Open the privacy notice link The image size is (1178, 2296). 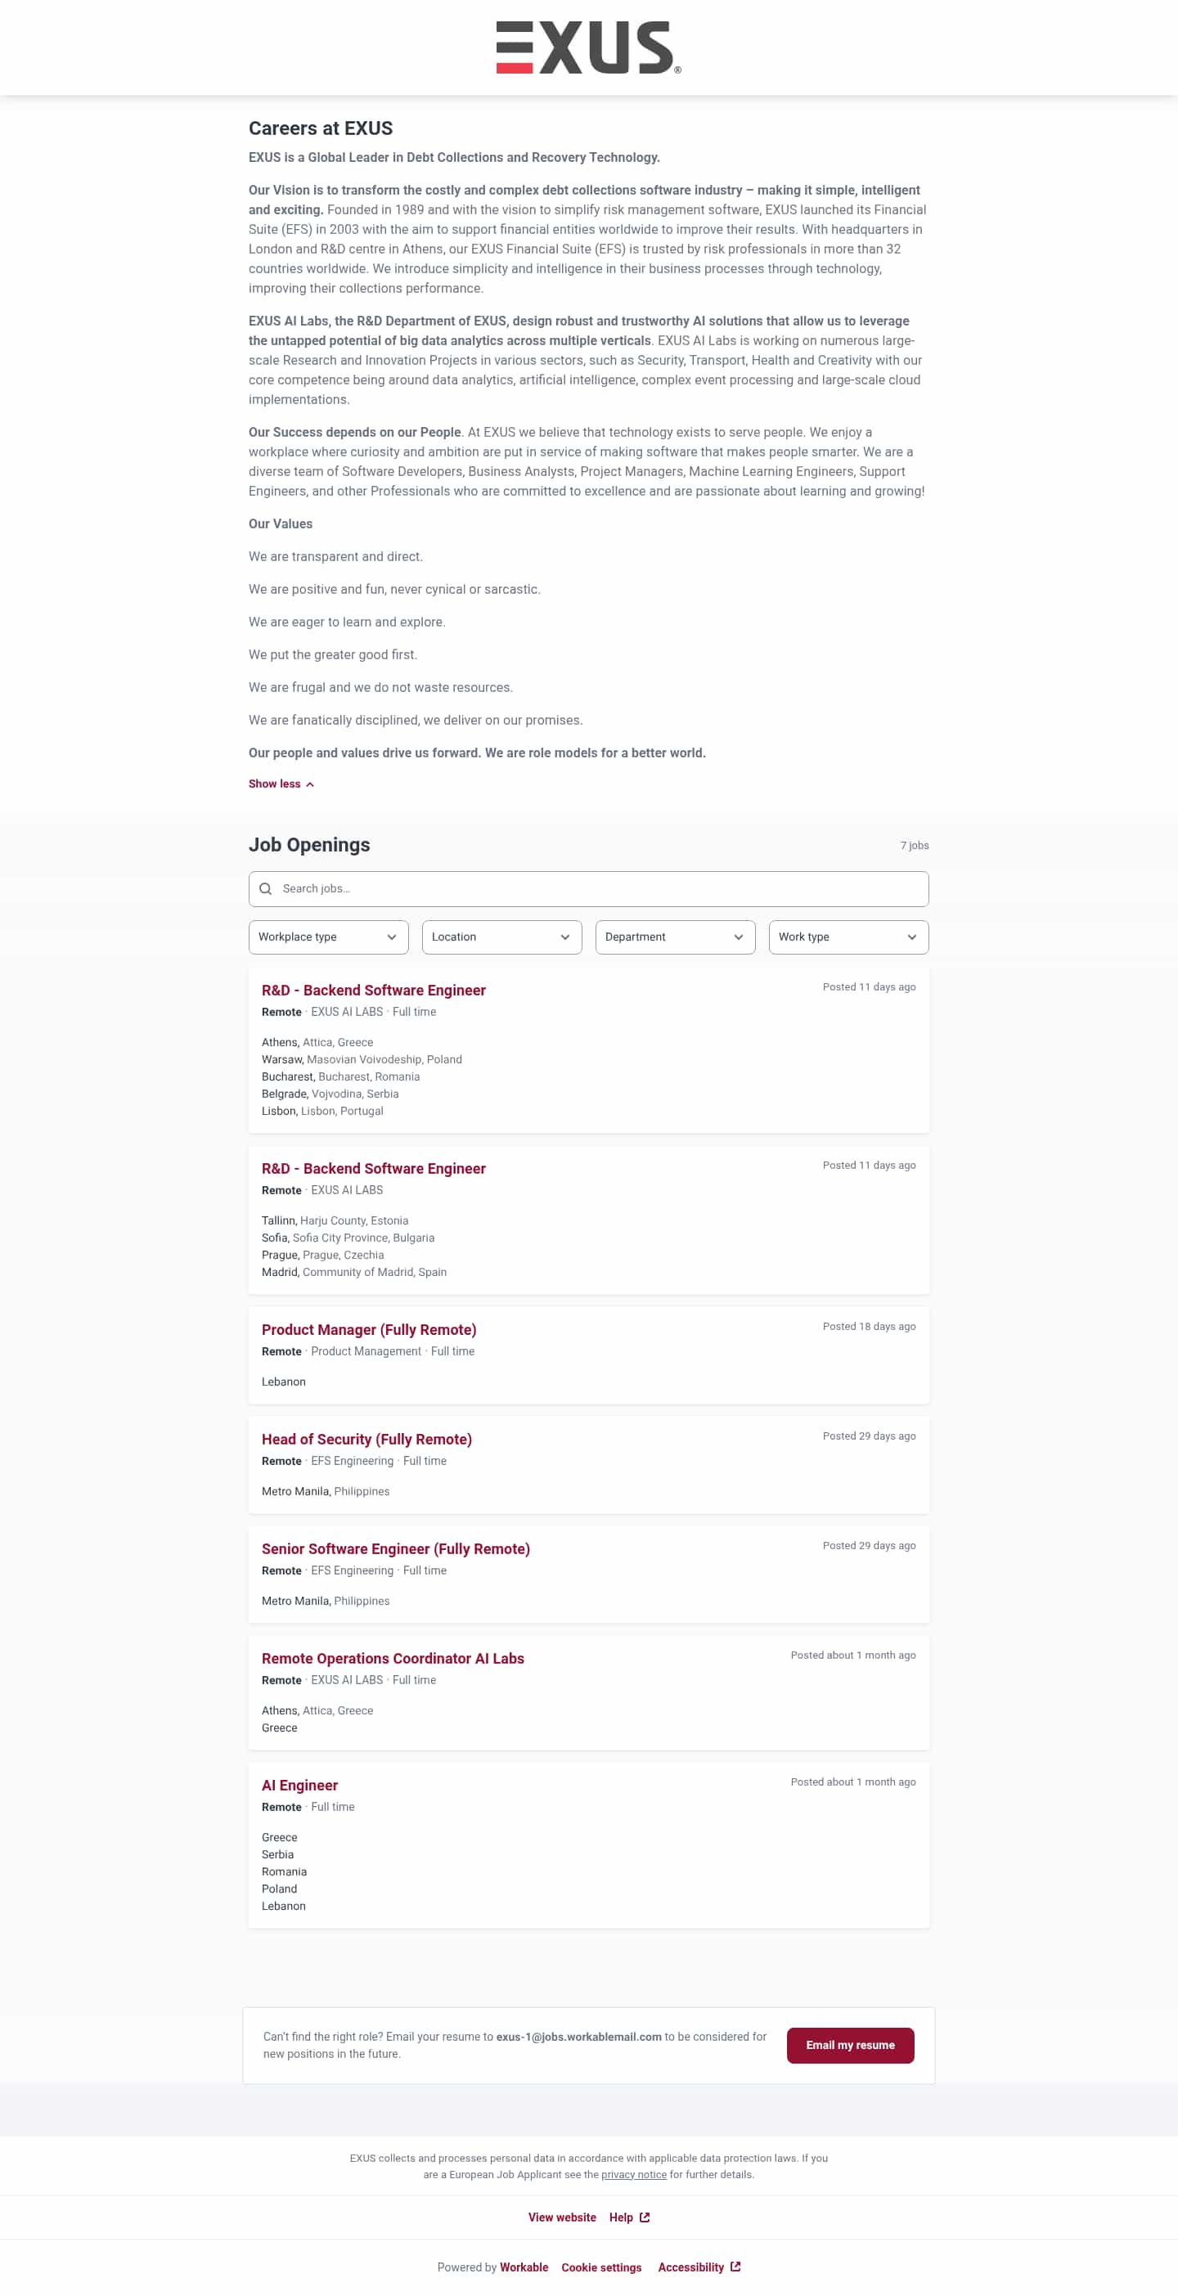point(633,2175)
